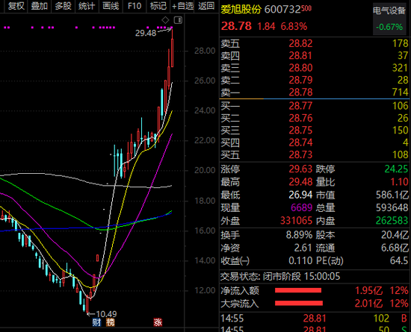The height and width of the screenshot is (332, 411).
Task: Click the 交易状态 闭市阶段 status line
Action: [280, 276]
